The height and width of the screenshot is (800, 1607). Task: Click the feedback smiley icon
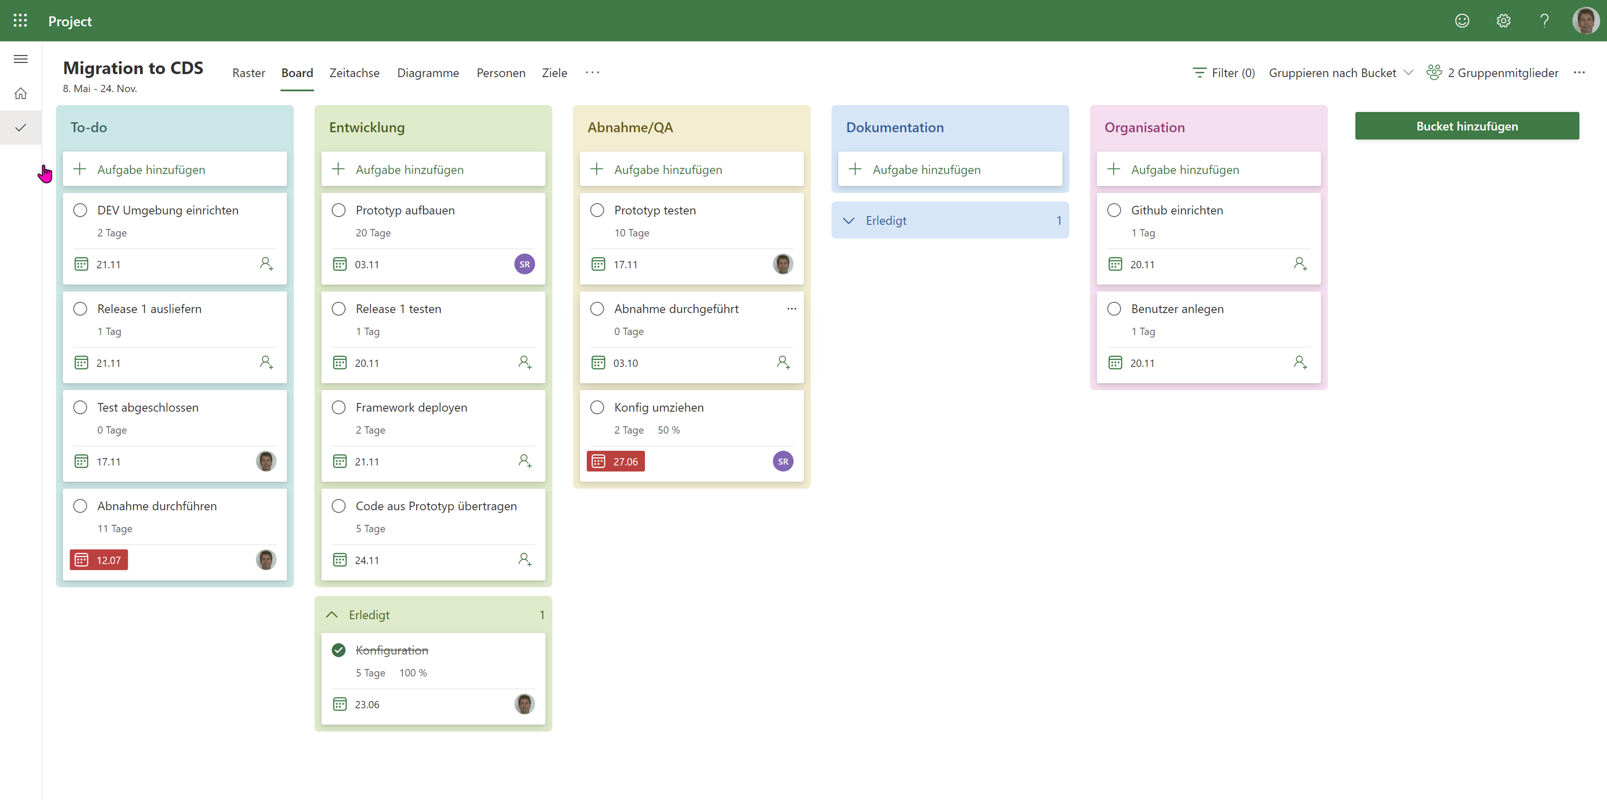(1462, 21)
